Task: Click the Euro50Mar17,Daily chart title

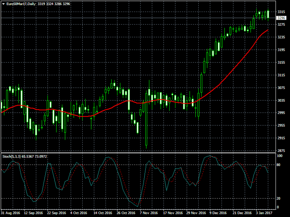Action: [21, 4]
